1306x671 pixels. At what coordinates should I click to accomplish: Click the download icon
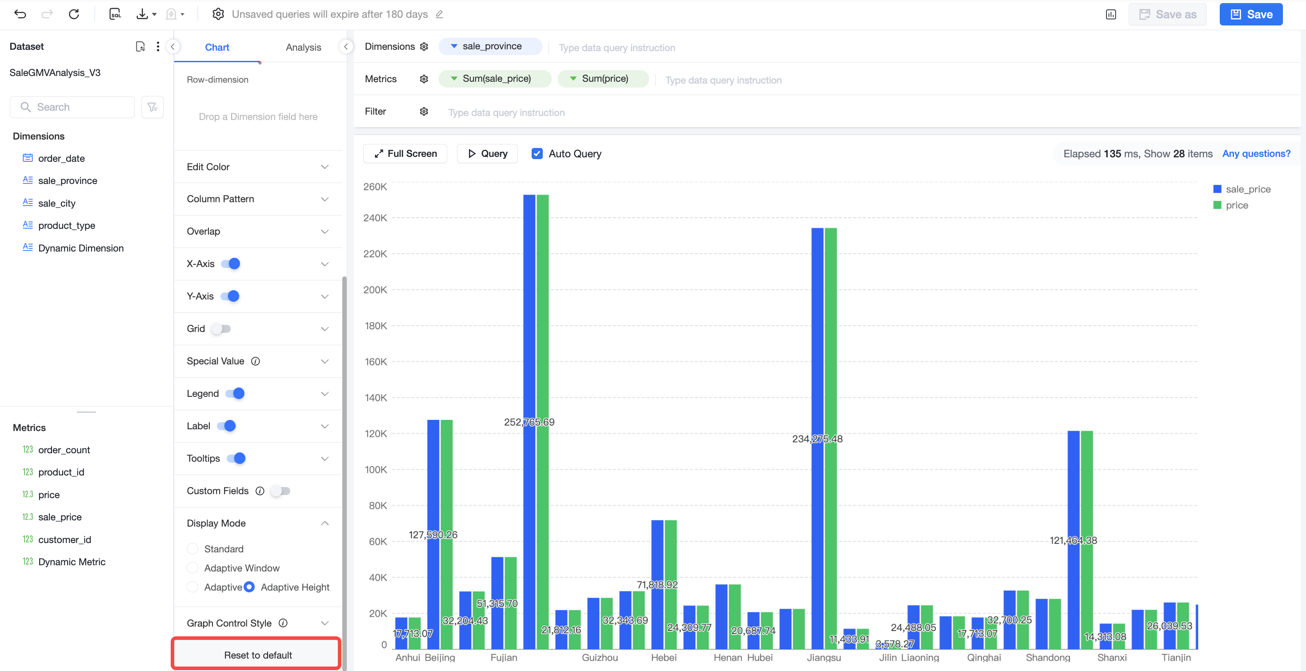[x=142, y=14]
